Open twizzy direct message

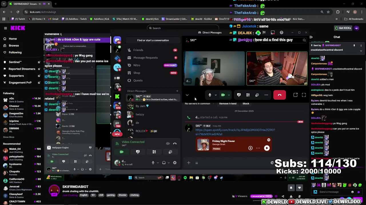tap(153, 114)
